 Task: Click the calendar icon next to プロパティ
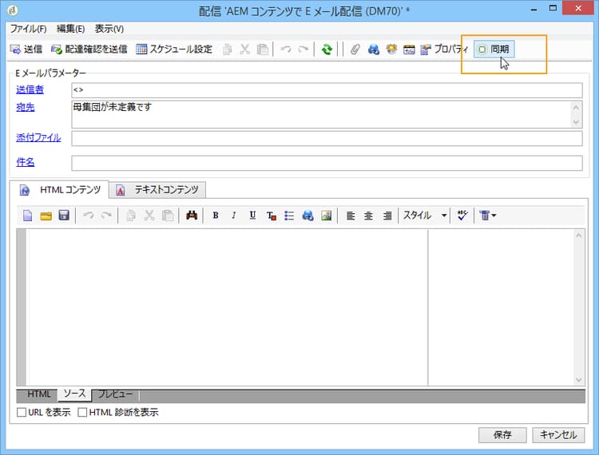click(x=409, y=49)
